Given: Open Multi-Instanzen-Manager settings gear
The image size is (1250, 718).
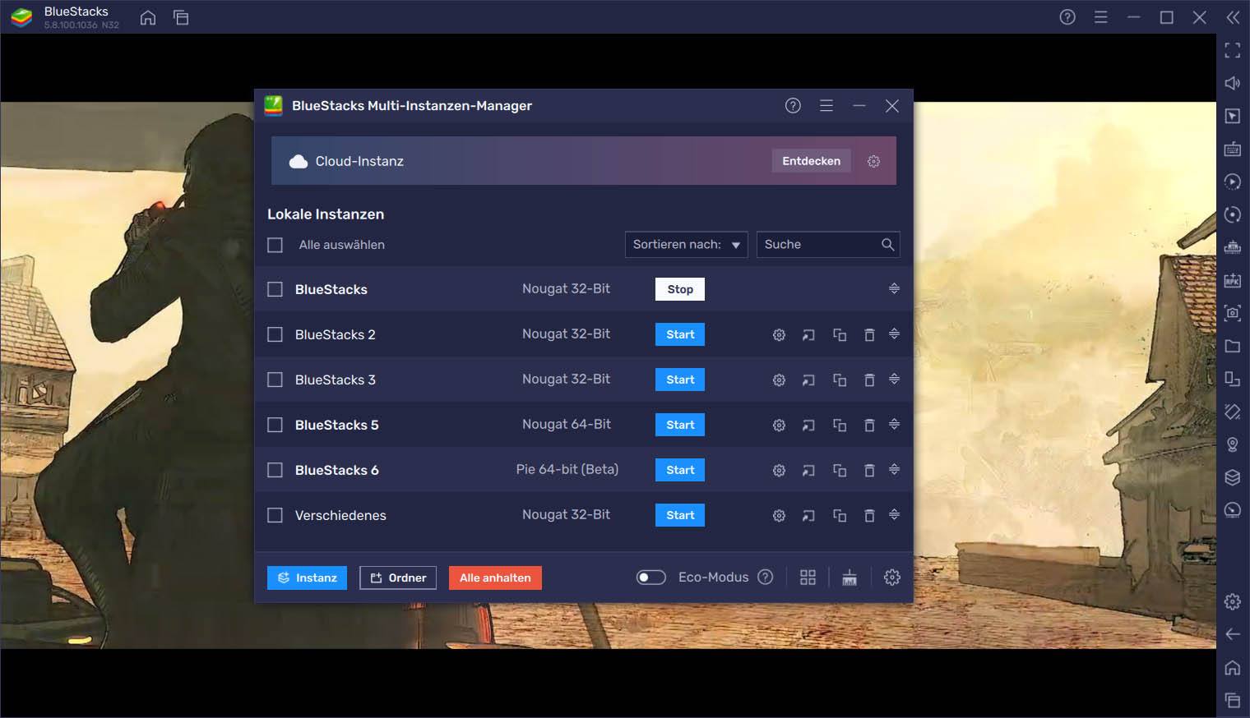Looking at the screenshot, I should pyautogui.click(x=891, y=578).
